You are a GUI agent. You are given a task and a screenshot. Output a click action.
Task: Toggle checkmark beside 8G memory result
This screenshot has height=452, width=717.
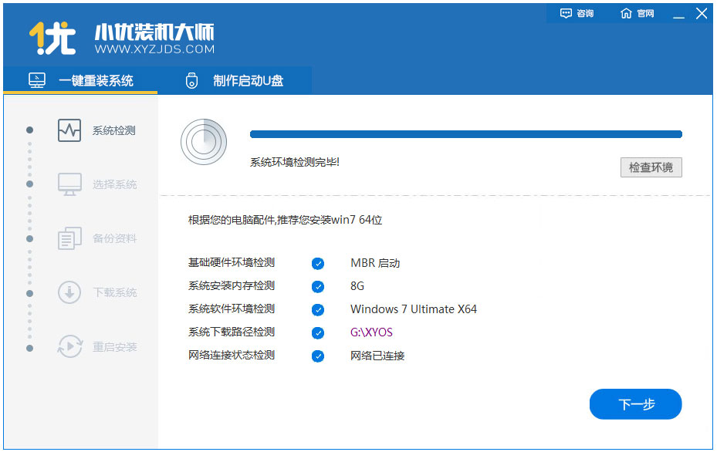tap(318, 286)
